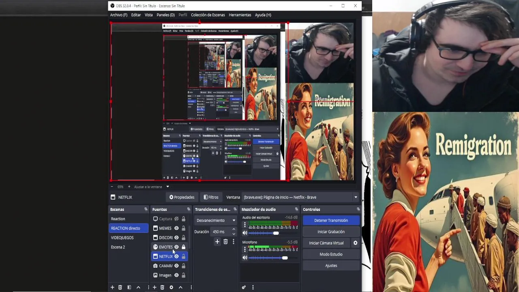Viewport: 519px width, 292px height.
Task: Click Modo Estudio button
Action: pyautogui.click(x=331, y=254)
